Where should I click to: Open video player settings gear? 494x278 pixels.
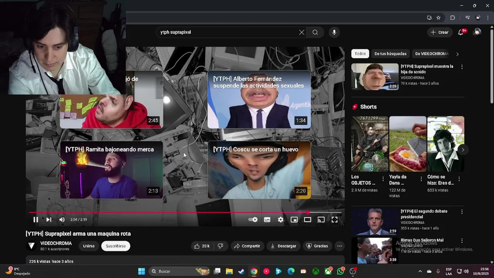(281, 220)
